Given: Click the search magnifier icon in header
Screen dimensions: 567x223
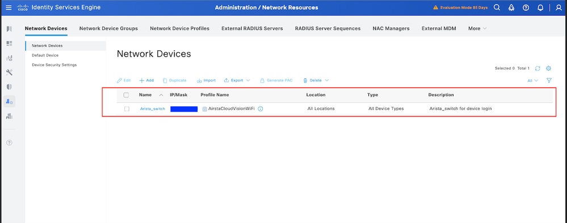Looking at the screenshot, I should pyautogui.click(x=497, y=7).
